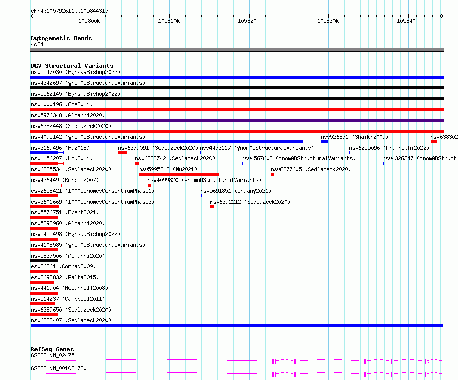Open nsv5837506 (Almarri2020) label
The image size is (458, 380).
coord(68,256)
